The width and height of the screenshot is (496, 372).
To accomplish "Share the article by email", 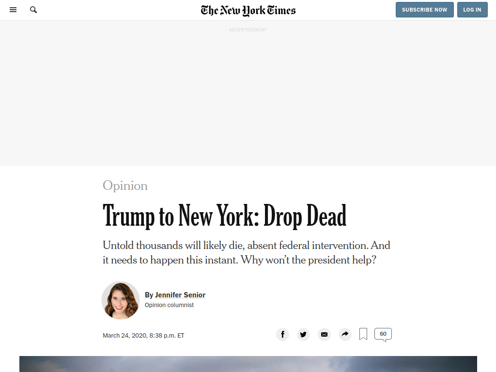I will [324, 334].
